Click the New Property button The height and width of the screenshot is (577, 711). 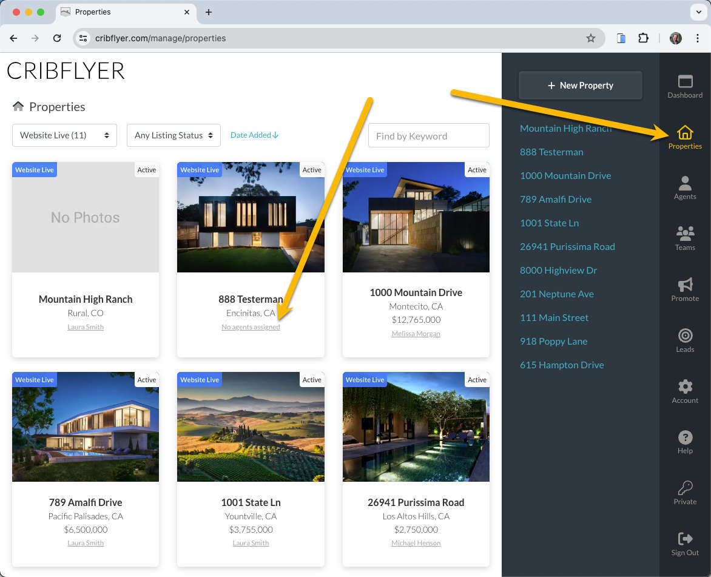[x=581, y=86]
